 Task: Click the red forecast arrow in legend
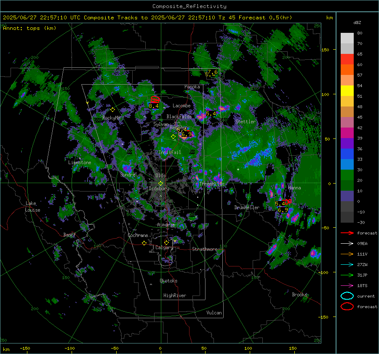pos(347,233)
